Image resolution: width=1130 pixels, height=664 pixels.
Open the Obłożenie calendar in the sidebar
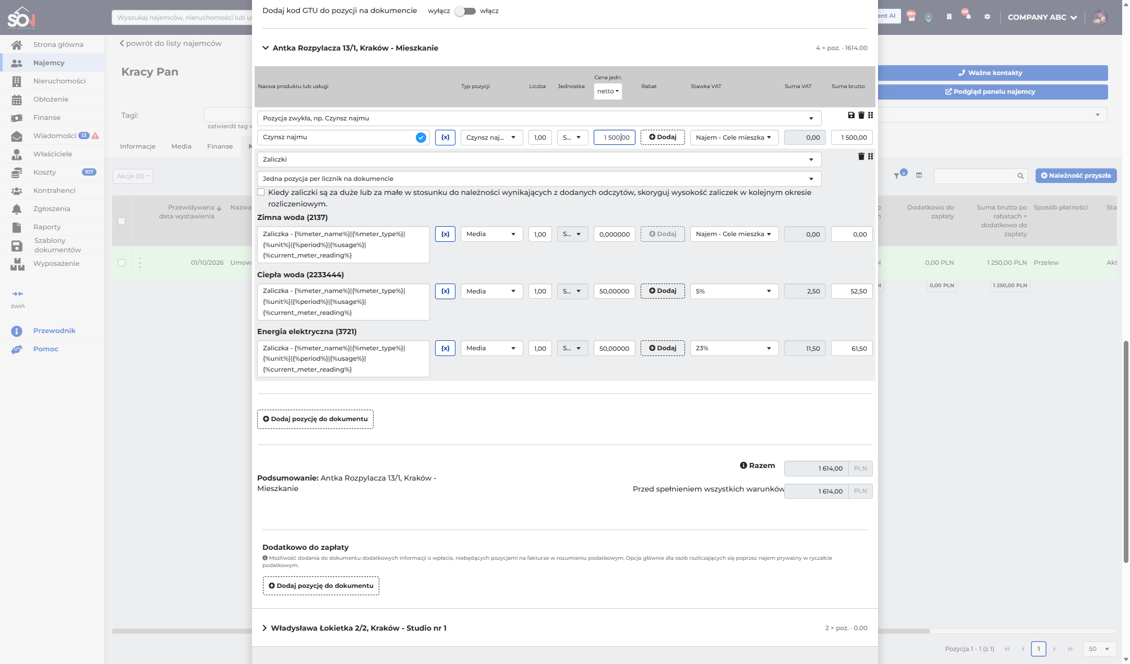(52, 99)
